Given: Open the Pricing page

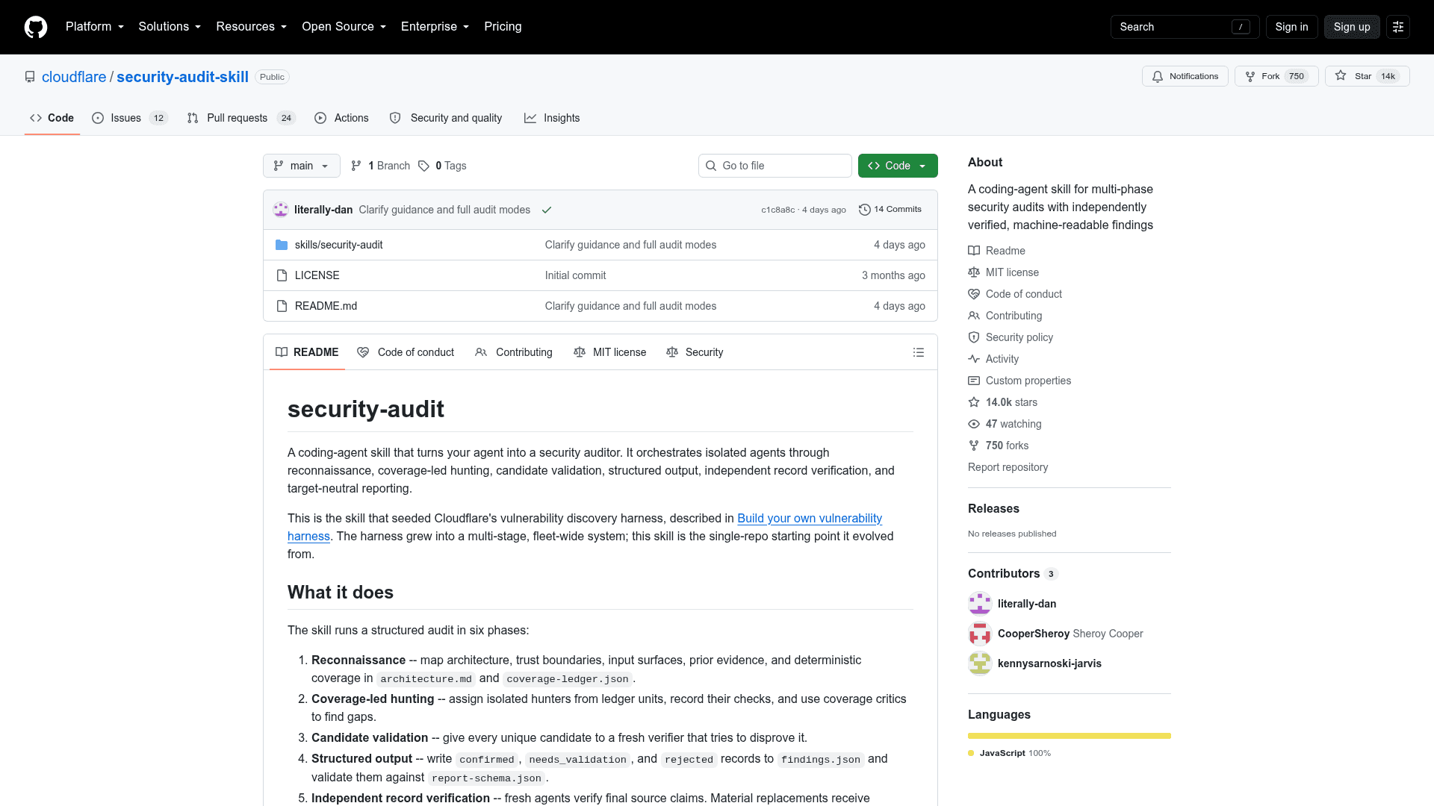Looking at the screenshot, I should 503,27.
